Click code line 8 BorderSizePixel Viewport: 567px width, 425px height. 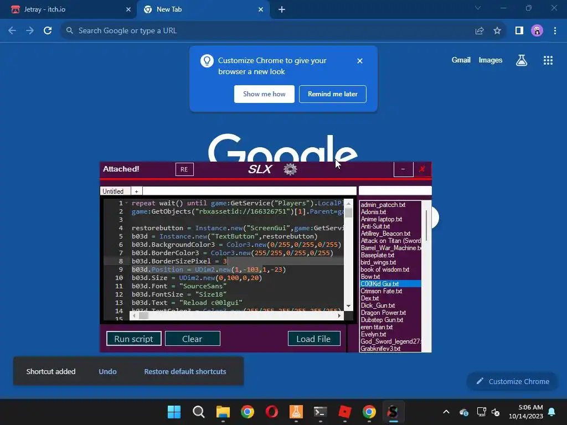click(x=179, y=261)
